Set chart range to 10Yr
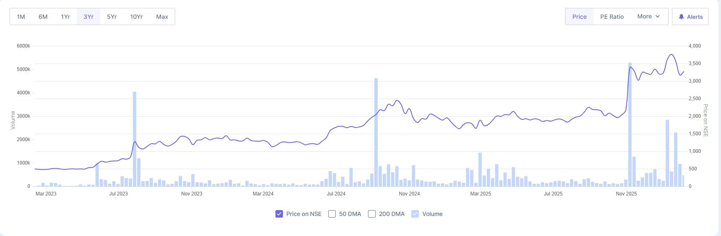Viewport: 721px width, 236px height. tap(136, 17)
